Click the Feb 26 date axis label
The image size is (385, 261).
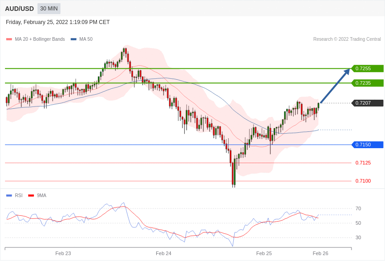click(320, 253)
